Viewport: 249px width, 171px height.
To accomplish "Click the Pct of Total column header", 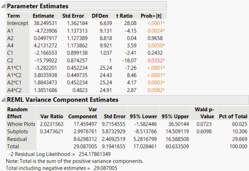I will click(233, 116).
